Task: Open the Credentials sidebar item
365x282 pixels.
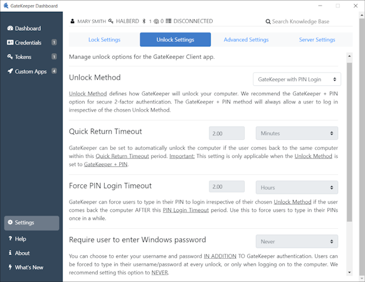Action: point(31,43)
